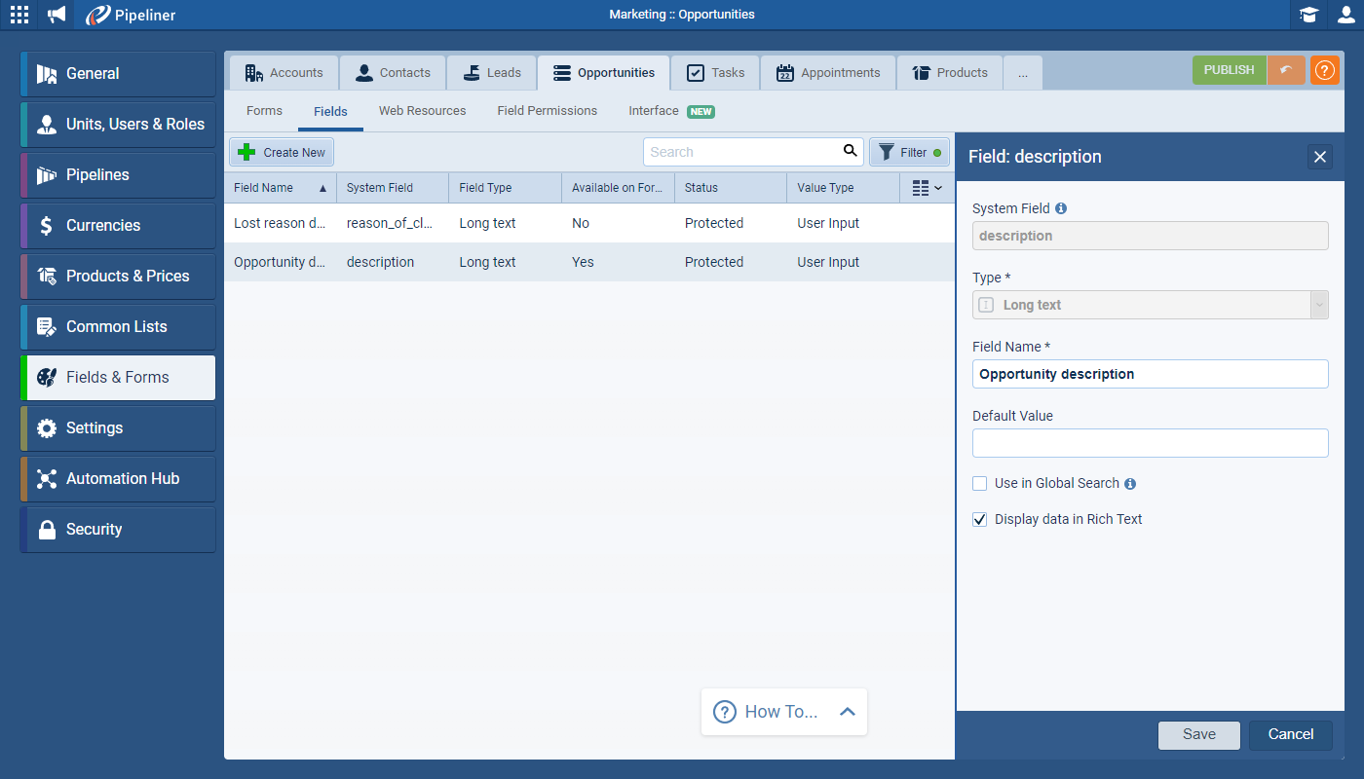Save the description field changes
The image size is (1364, 779).
coord(1198,734)
